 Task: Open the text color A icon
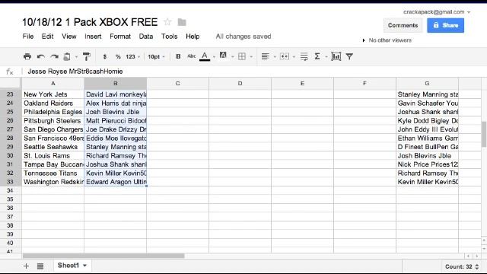205,56
